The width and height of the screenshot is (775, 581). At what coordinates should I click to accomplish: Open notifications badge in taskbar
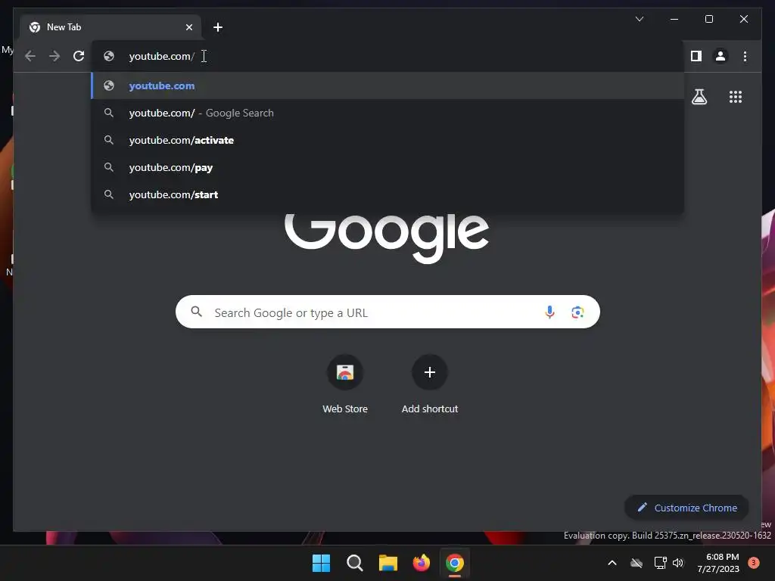coord(754,563)
